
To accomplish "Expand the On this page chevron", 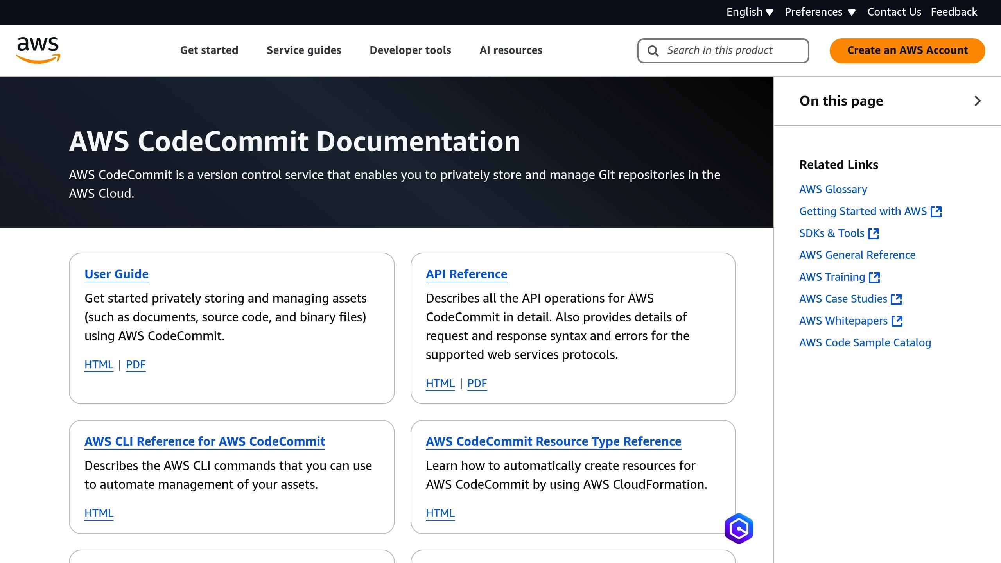I will 978,101.
